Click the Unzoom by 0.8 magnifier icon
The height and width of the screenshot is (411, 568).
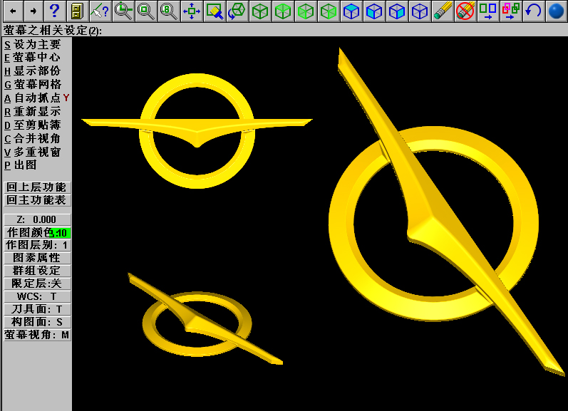(169, 11)
